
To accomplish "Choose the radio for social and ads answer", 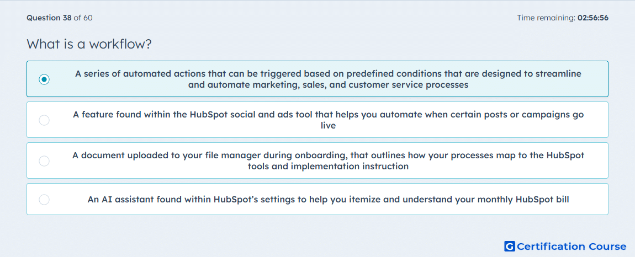I will pyautogui.click(x=44, y=120).
